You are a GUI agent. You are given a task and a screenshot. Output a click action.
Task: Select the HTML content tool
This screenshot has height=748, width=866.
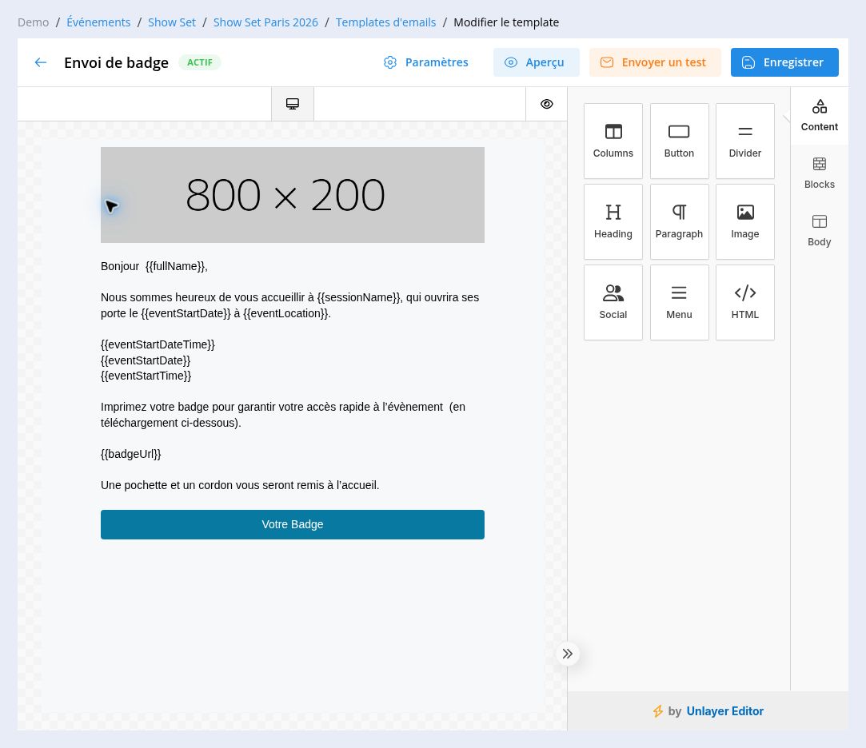(x=745, y=303)
